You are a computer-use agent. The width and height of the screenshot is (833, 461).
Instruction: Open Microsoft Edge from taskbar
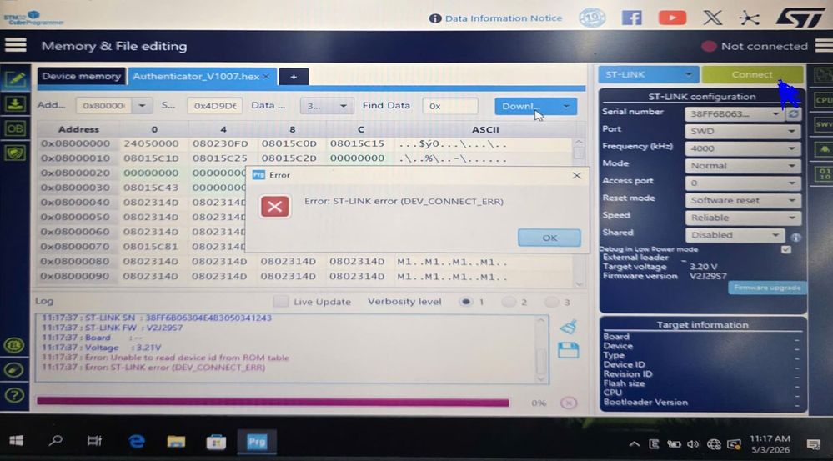(x=137, y=441)
